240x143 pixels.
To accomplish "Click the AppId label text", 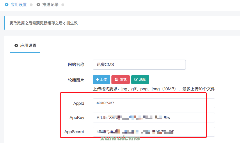I will [x=79, y=103].
